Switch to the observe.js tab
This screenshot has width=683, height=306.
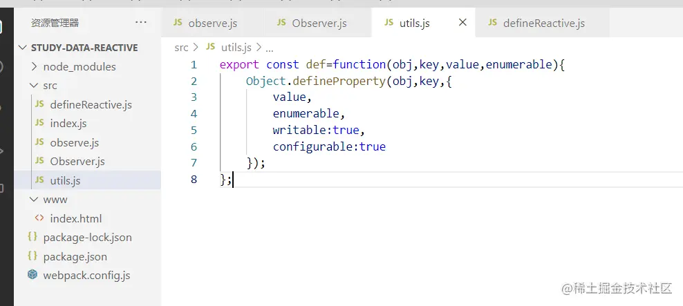[212, 23]
